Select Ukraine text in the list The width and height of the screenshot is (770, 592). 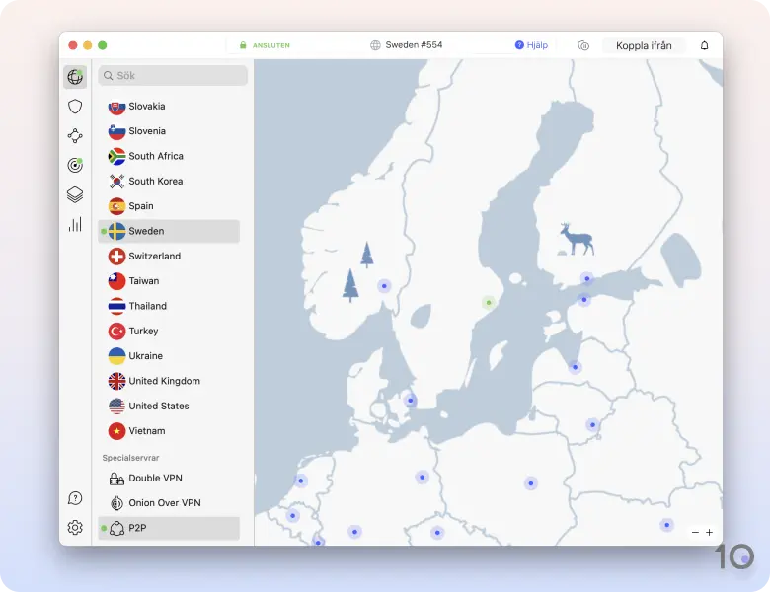(x=145, y=356)
